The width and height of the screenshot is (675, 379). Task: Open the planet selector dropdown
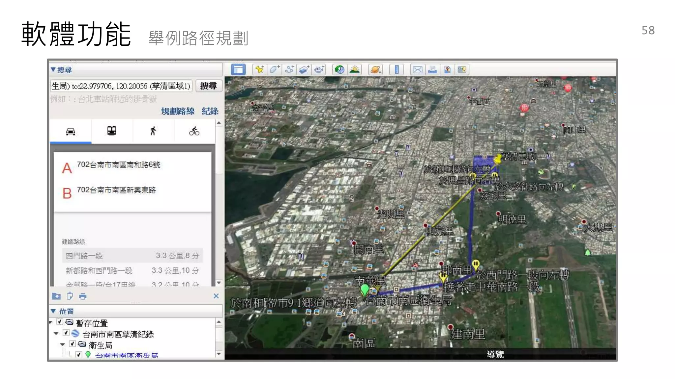376,69
